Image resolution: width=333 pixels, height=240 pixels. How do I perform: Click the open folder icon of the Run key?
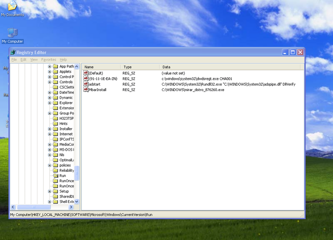click(55, 176)
